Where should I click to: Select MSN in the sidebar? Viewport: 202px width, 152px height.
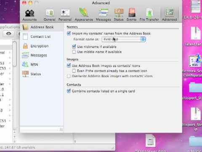tap(42, 65)
